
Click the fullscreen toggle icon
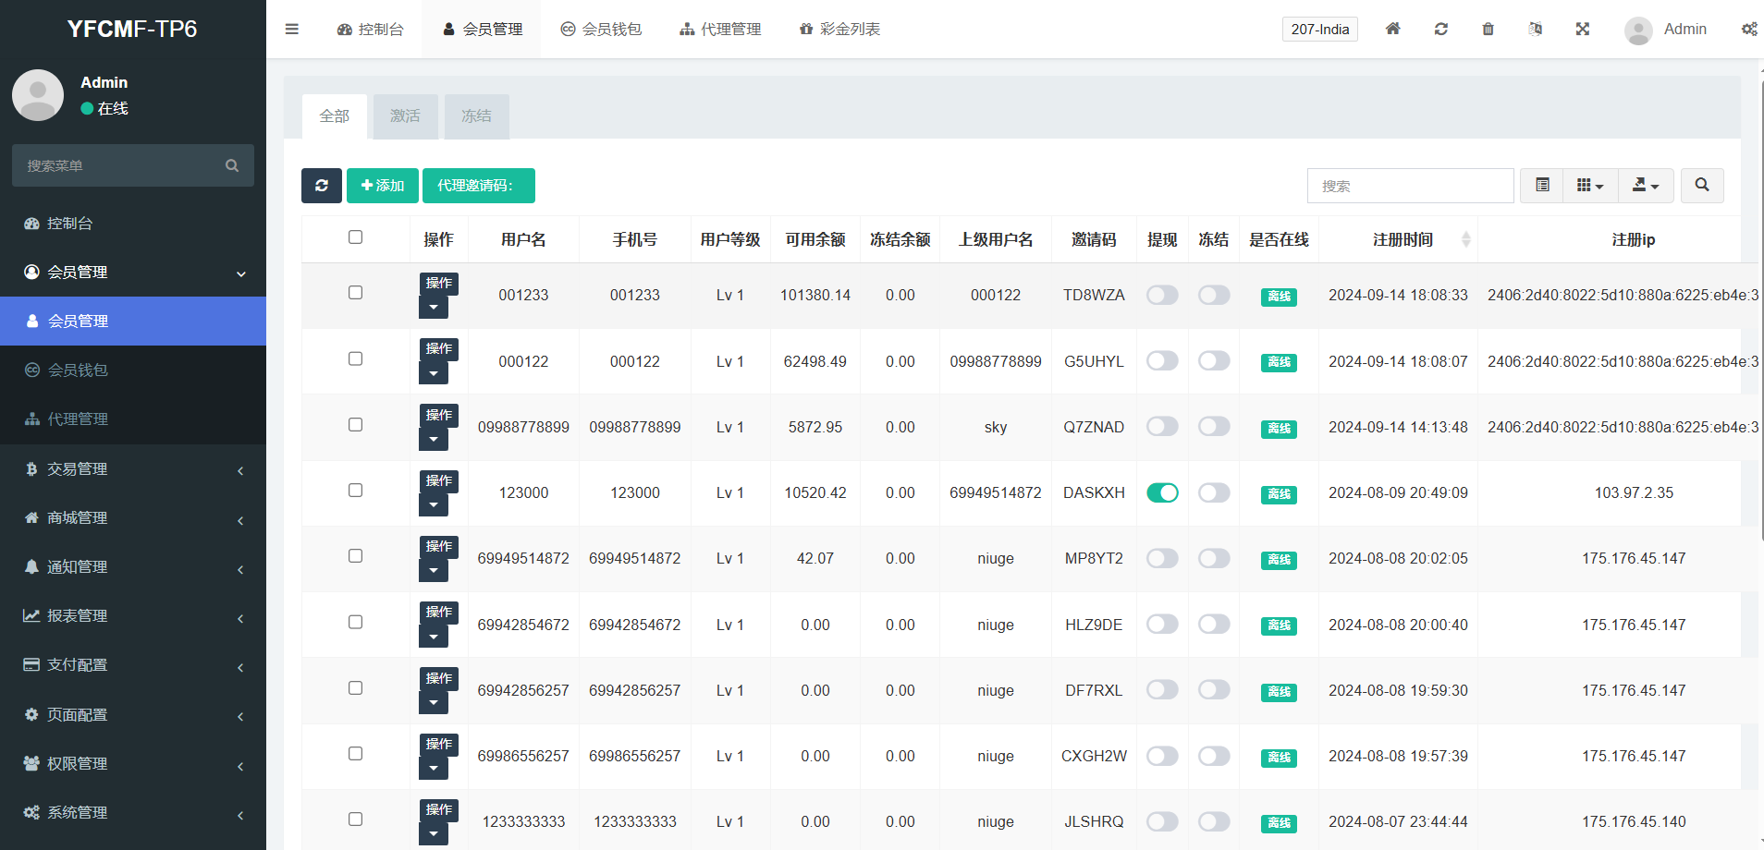[x=1582, y=29]
